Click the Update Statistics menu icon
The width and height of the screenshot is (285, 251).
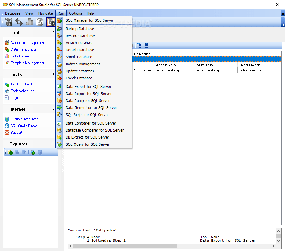tap(60, 71)
